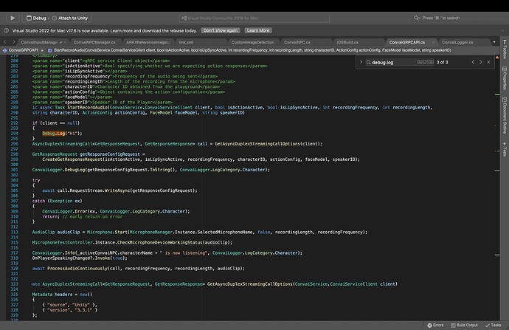
Task: Switch to the CustomImageDetection tab
Action: click(x=253, y=42)
